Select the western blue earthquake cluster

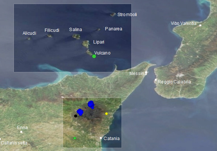tap(80, 112)
